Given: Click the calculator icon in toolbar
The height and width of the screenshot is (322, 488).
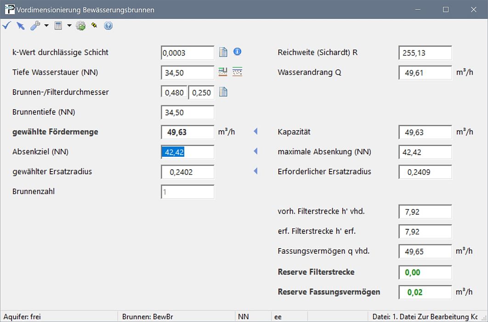Looking at the screenshot, I should coord(58,26).
